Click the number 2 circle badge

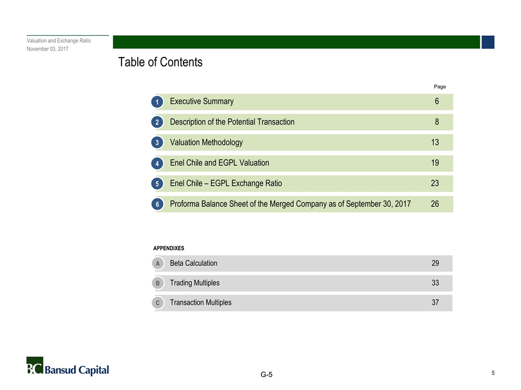tap(157, 122)
